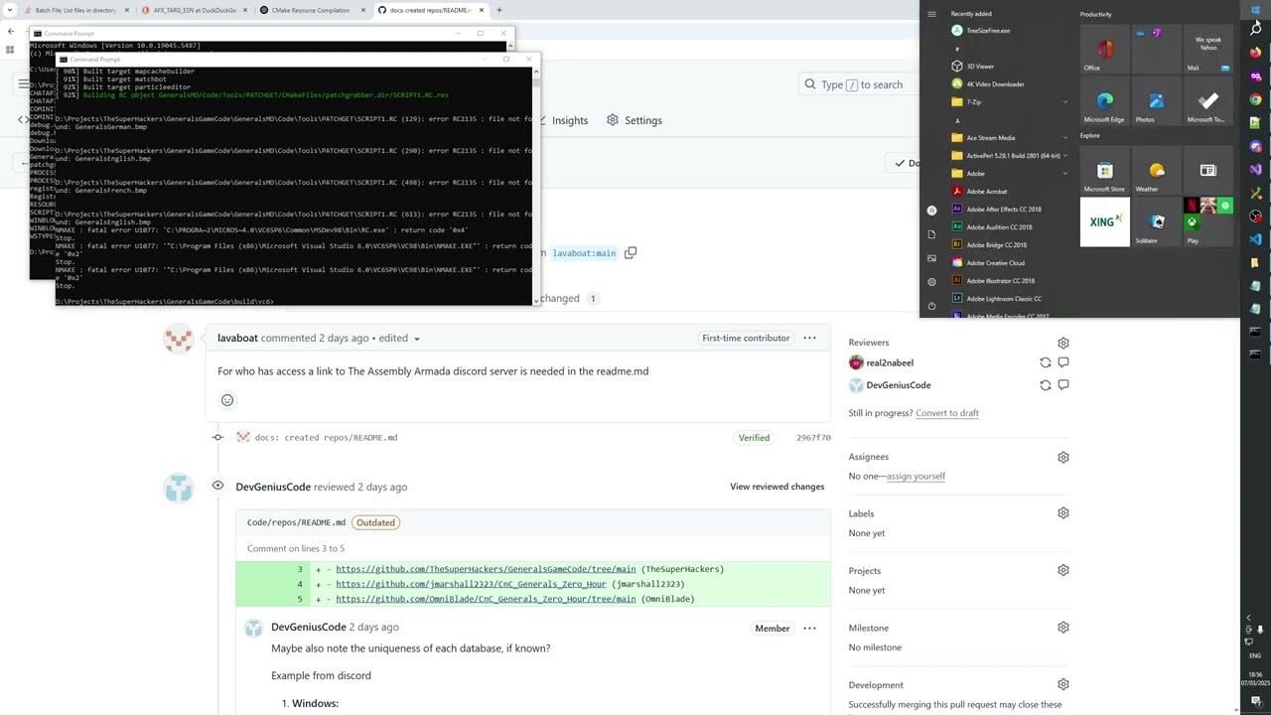
Task: Open the edited history dropdown on lavaboat's comment
Action: [399, 339]
